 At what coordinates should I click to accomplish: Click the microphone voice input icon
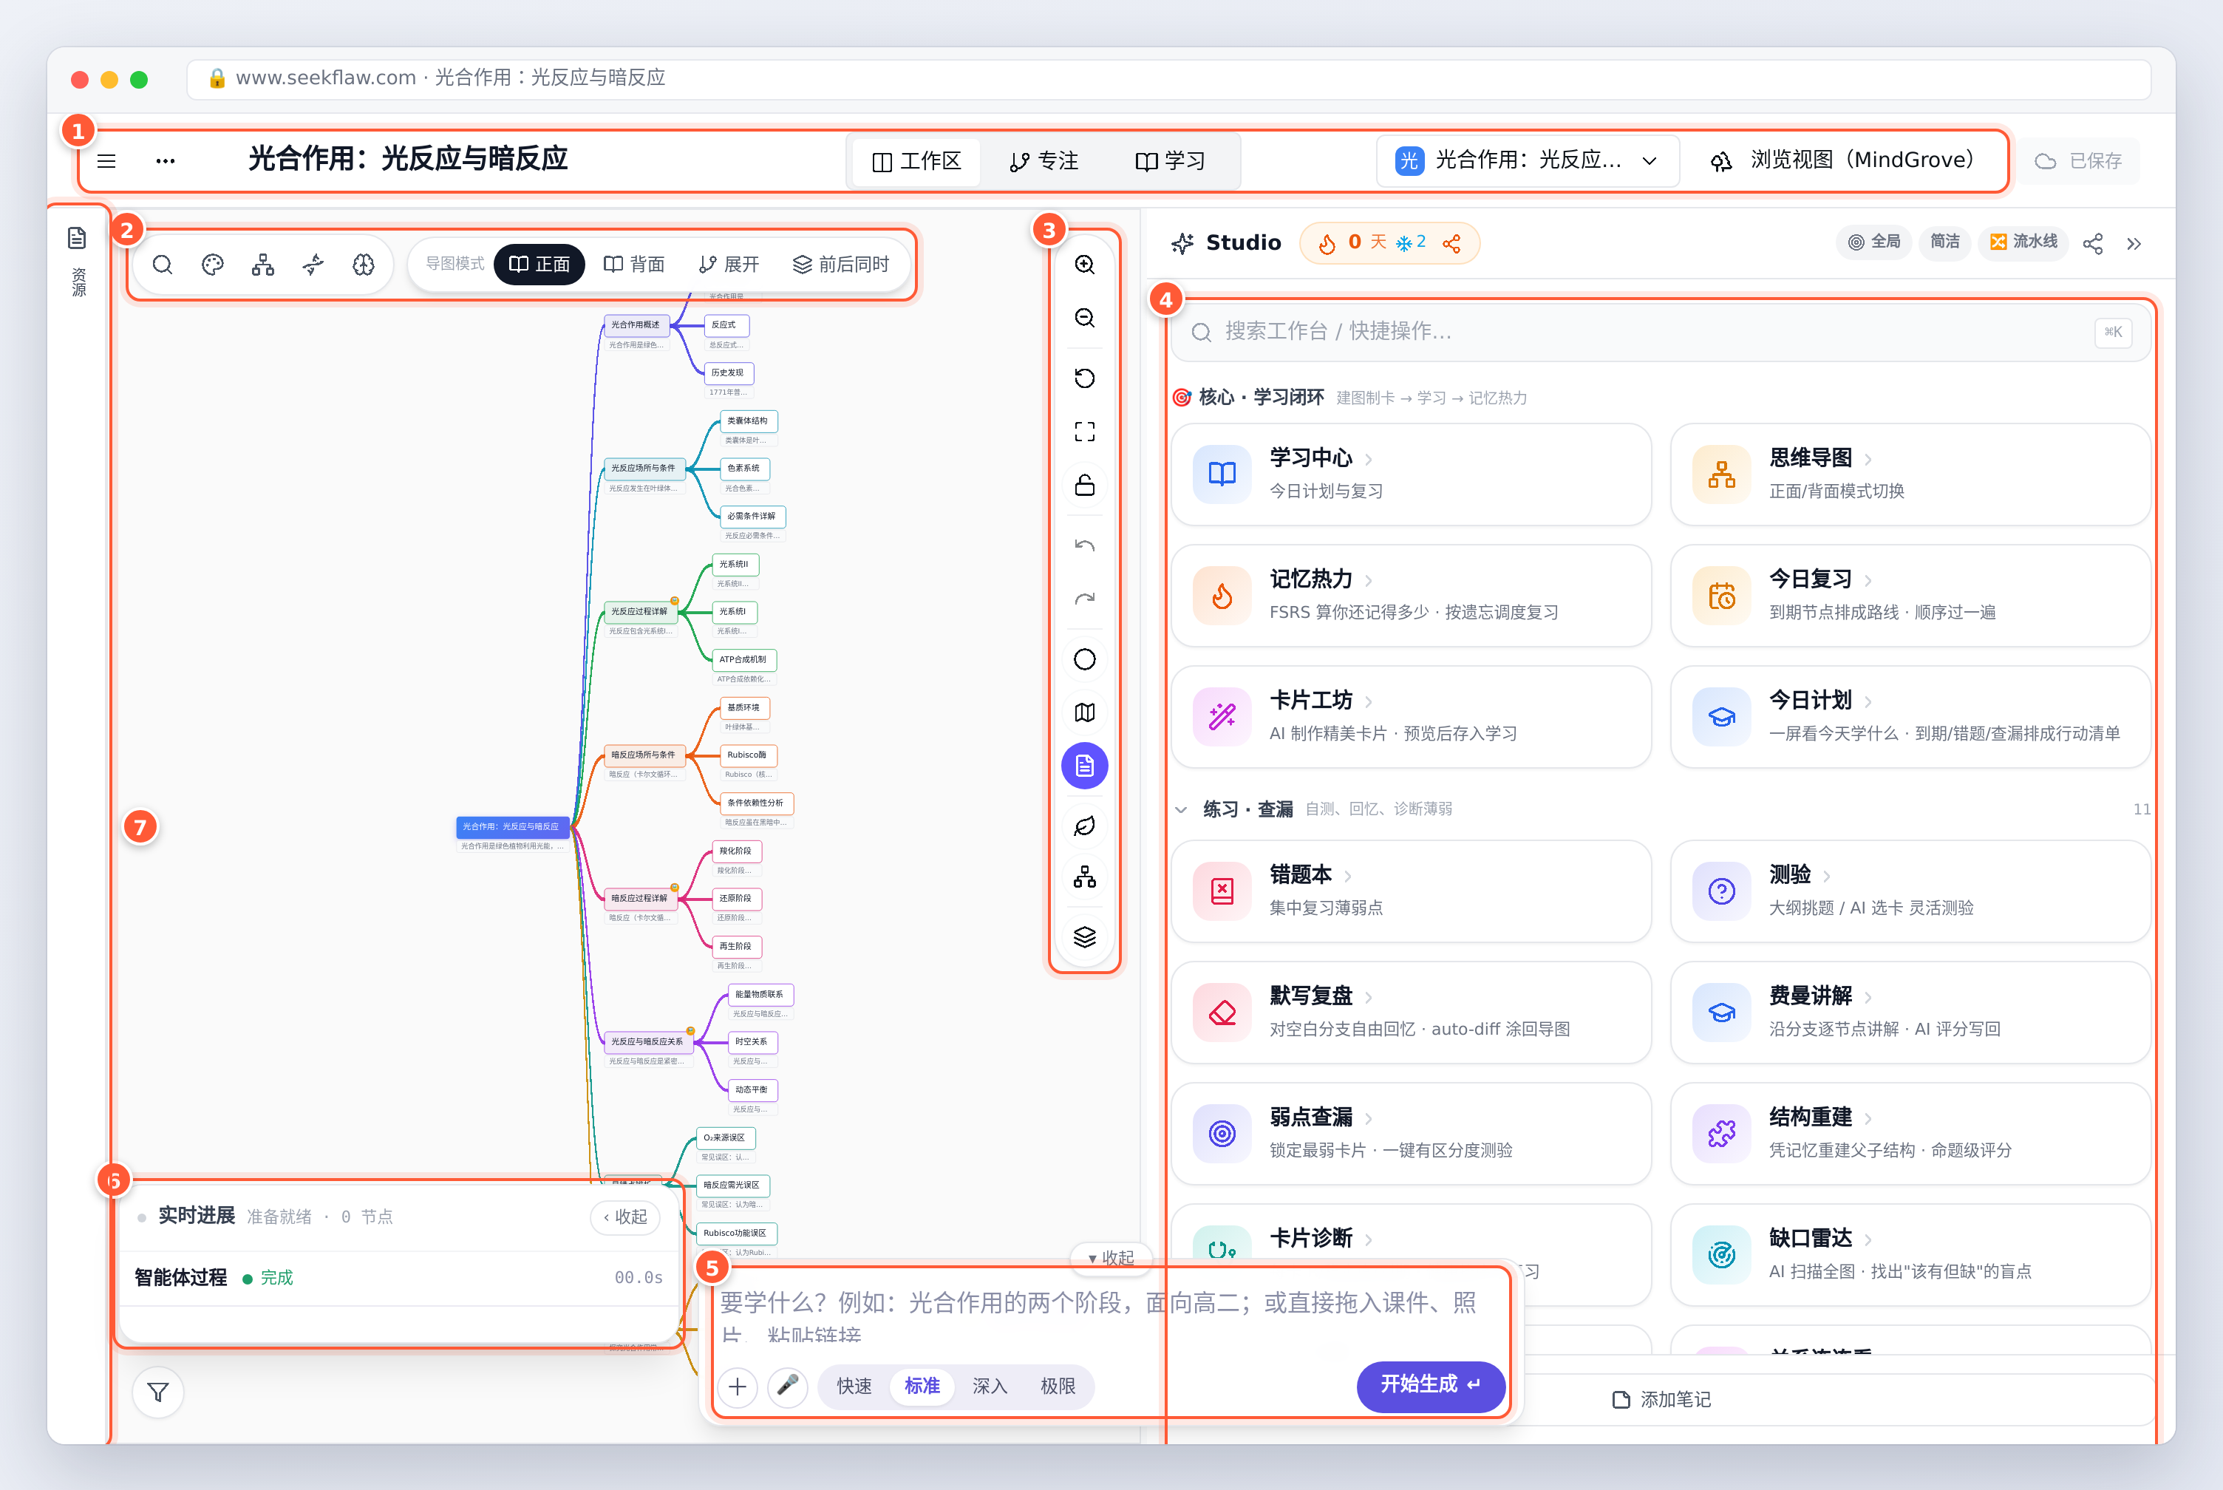pos(788,1387)
